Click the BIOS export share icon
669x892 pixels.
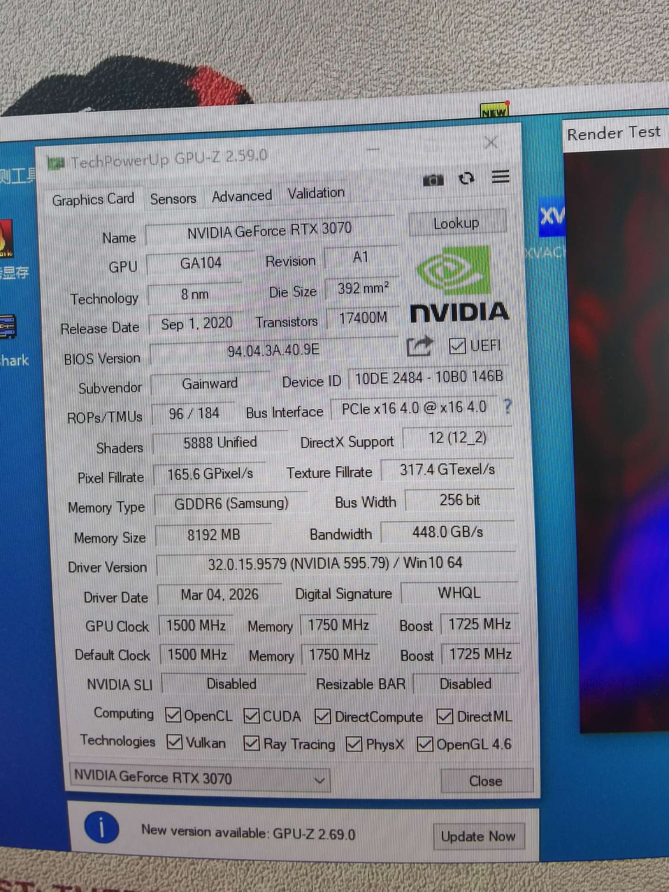[419, 347]
